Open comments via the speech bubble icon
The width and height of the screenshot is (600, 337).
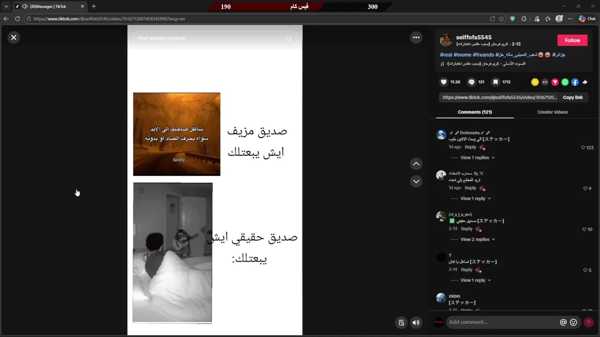472,82
